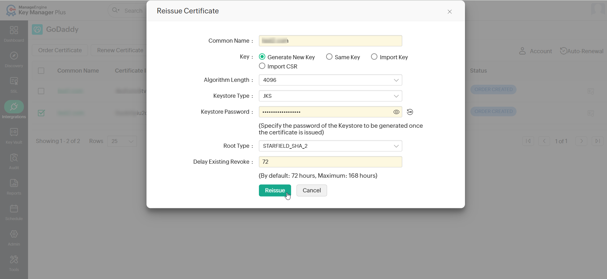Click the Showing 1 - 2 of 2 text
The height and width of the screenshot is (279, 607).
(x=58, y=141)
